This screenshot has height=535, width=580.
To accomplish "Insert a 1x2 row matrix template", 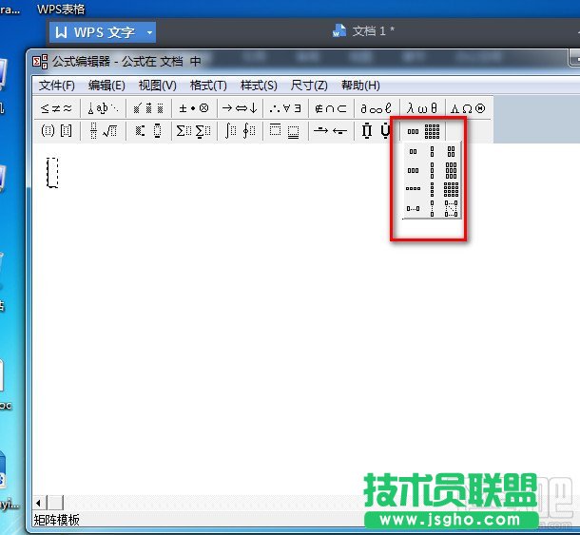I will point(414,152).
